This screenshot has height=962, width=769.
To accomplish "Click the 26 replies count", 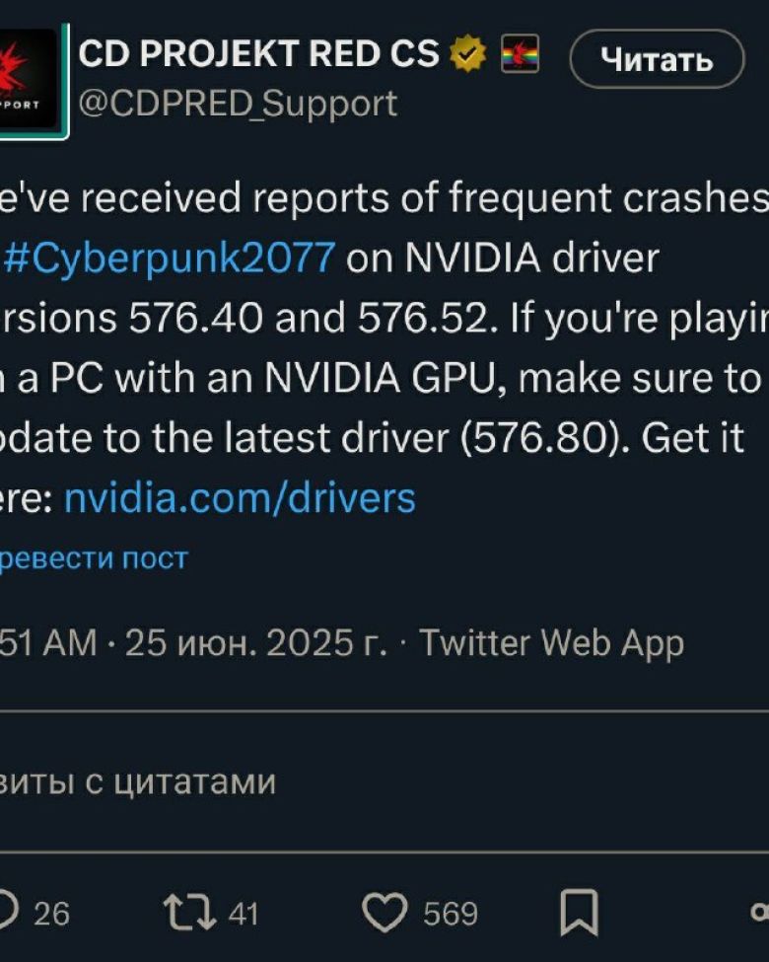I will [51, 914].
